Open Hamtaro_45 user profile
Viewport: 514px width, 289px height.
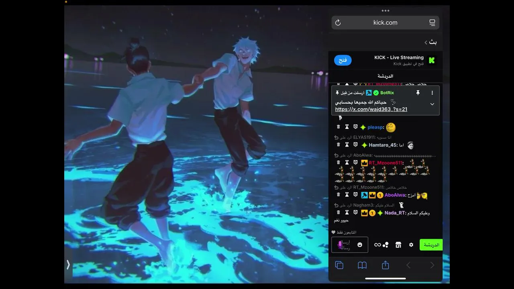(x=382, y=145)
